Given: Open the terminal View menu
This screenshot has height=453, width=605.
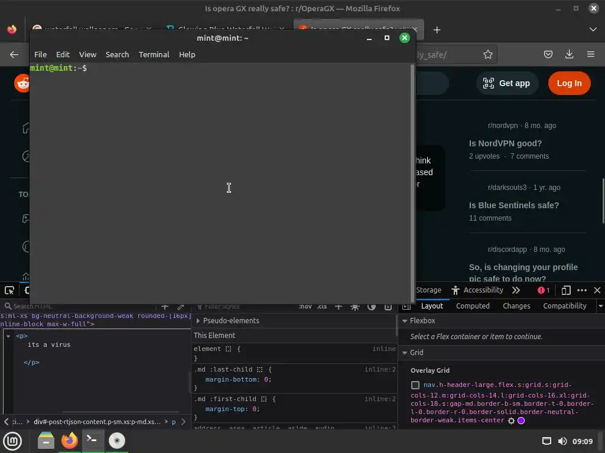Looking at the screenshot, I should click(x=87, y=54).
